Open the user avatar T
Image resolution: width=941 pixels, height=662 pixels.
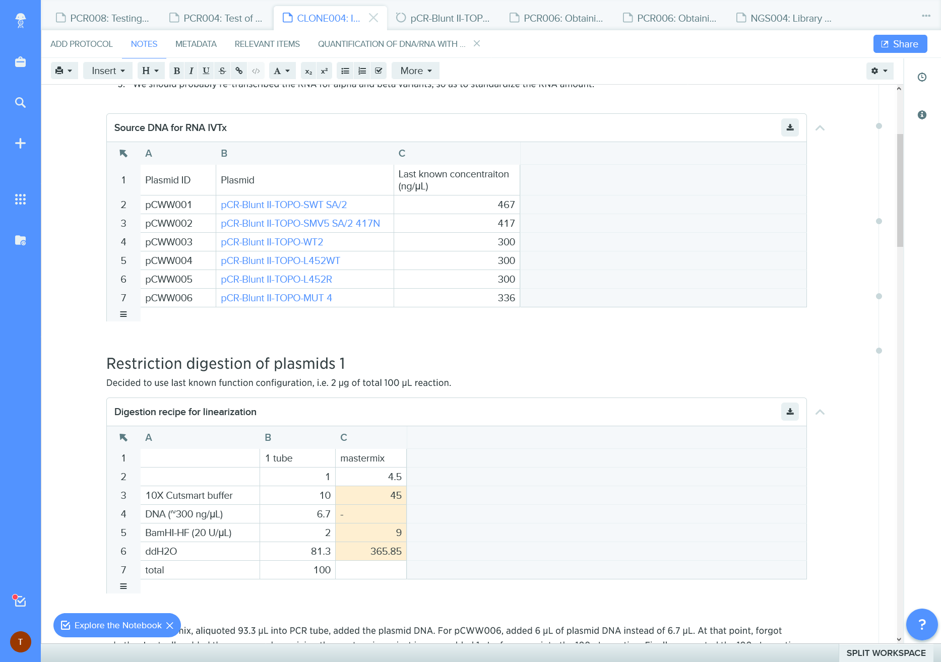(x=21, y=642)
